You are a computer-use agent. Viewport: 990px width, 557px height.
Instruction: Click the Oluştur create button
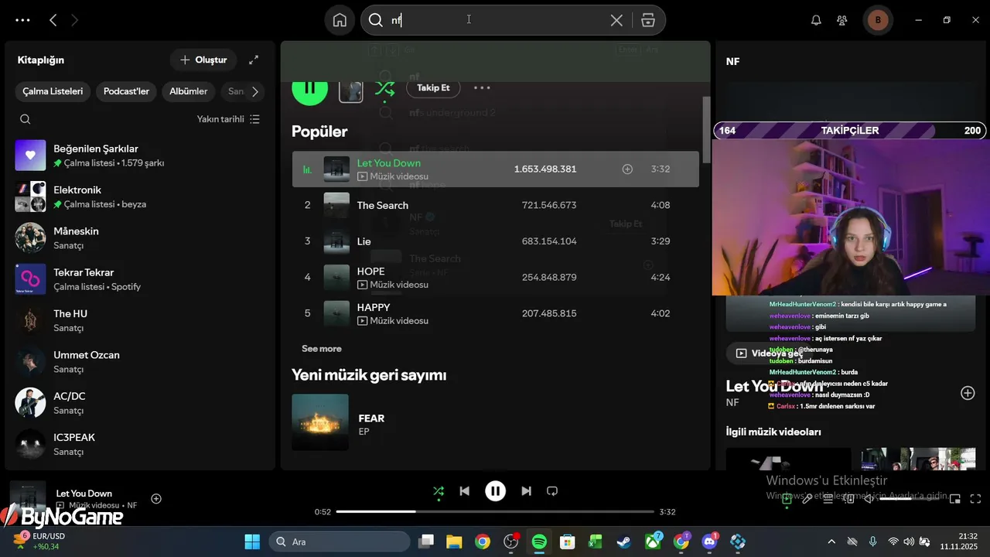pyautogui.click(x=203, y=60)
